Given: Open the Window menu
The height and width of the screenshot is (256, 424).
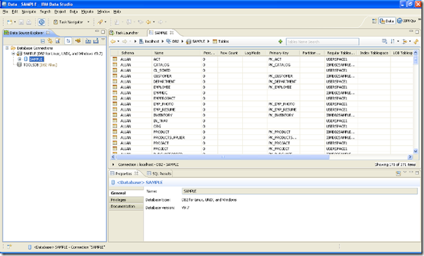Looking at the screenshot, I should point(103,12).
